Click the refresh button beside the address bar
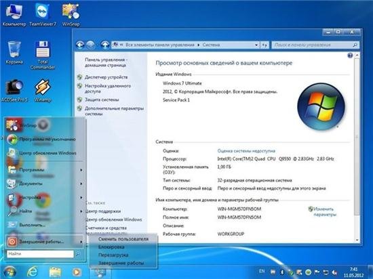373x279 pixels. [264, 45]
